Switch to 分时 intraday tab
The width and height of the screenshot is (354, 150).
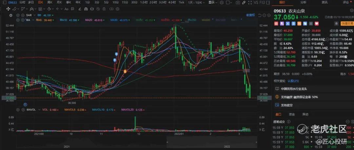22,3
